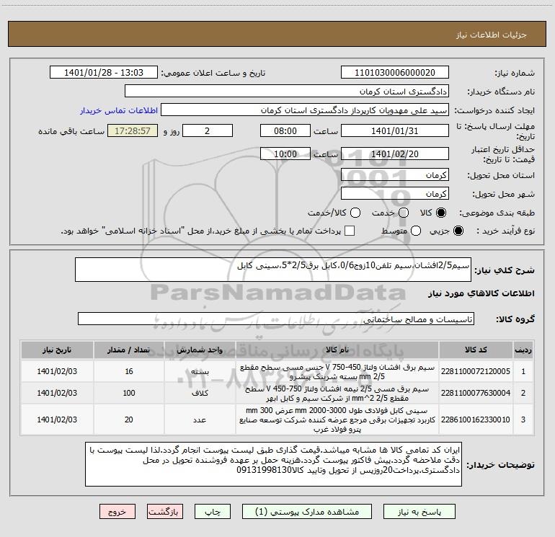Image resolution: width=555 pixels, height=537 pixels.
Task: Click the شهر محل تحویل field کرمان
Action: (395, 194)
